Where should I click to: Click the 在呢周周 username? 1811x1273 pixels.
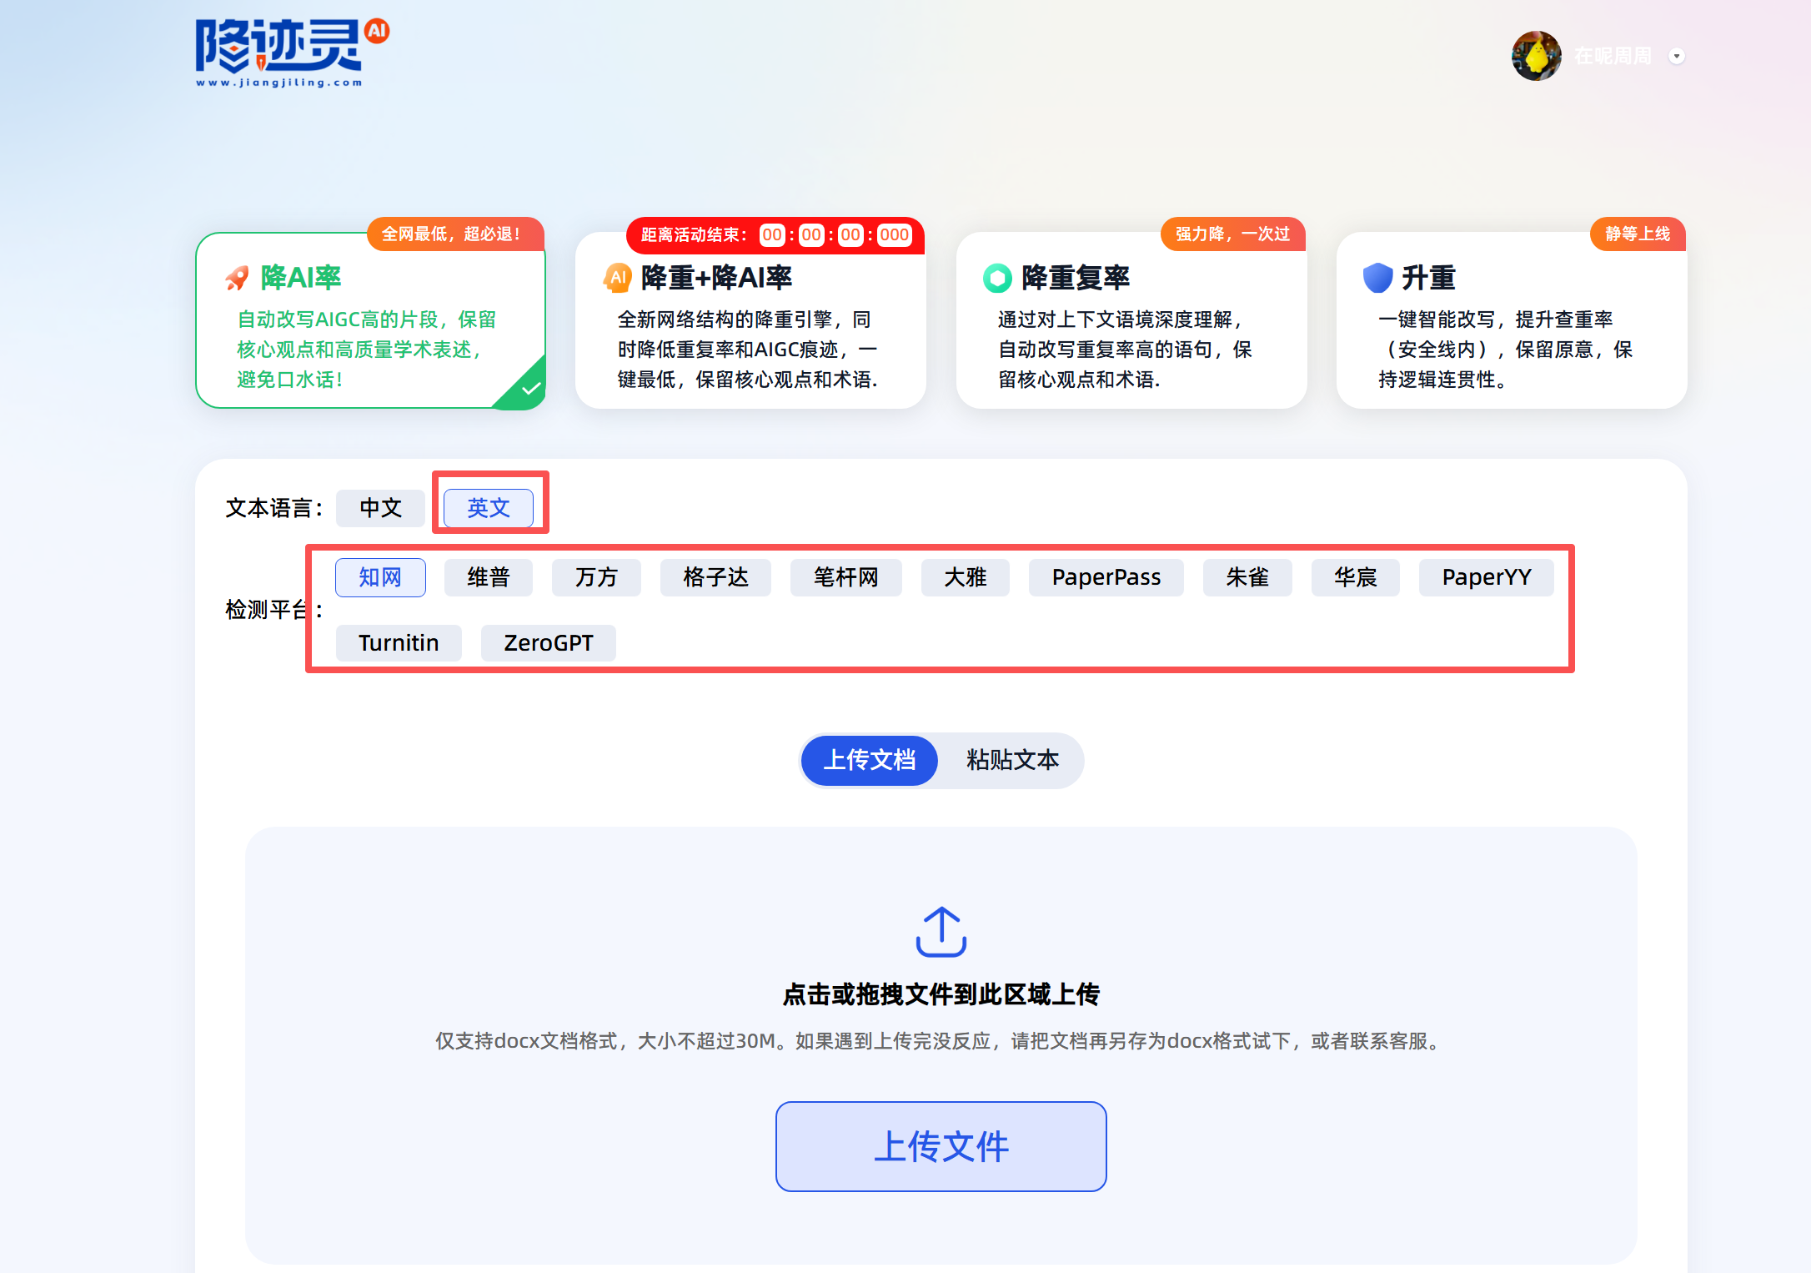click(x=1613, y=56)
